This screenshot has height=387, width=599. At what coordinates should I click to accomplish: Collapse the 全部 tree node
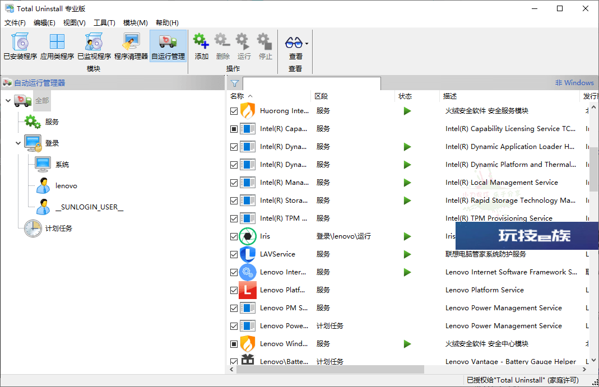tap(8, 101)
